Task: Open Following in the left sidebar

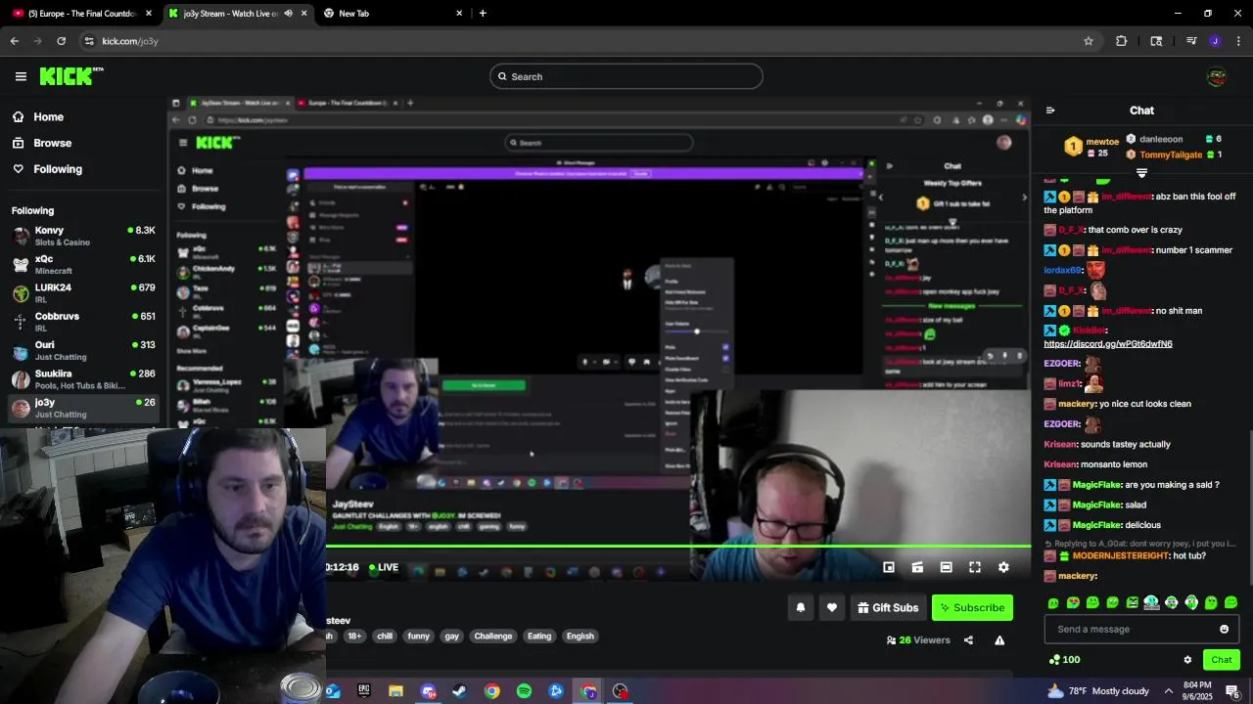Action: pyautogui.click(x=58, y=169)
